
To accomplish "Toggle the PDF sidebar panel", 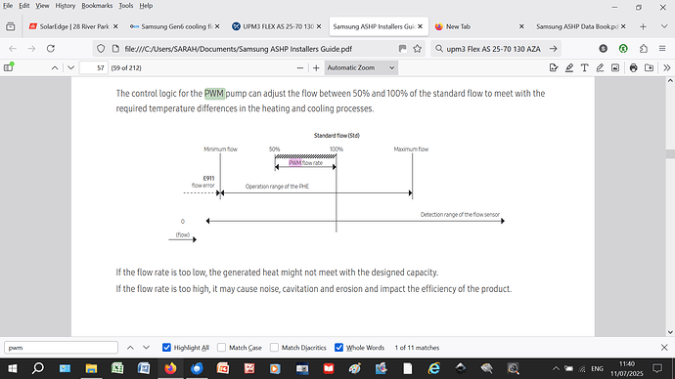I will (9, 67).
